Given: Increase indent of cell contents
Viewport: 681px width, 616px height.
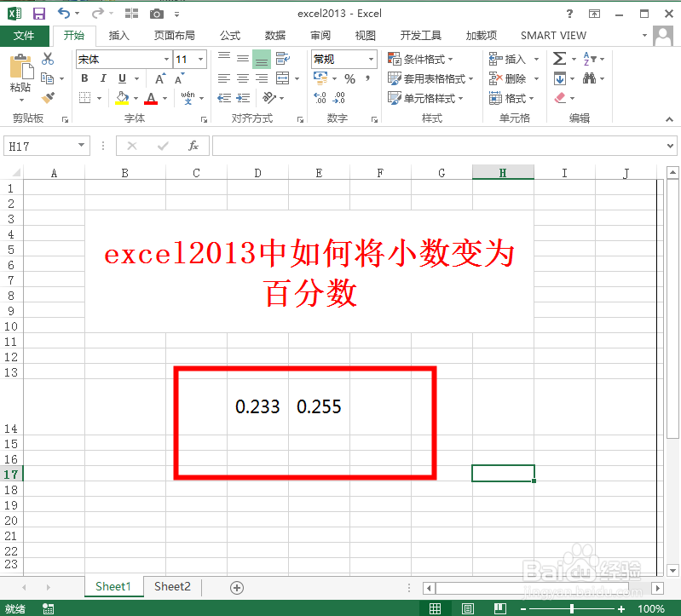Looking at the screenshot, I should 243,98.
